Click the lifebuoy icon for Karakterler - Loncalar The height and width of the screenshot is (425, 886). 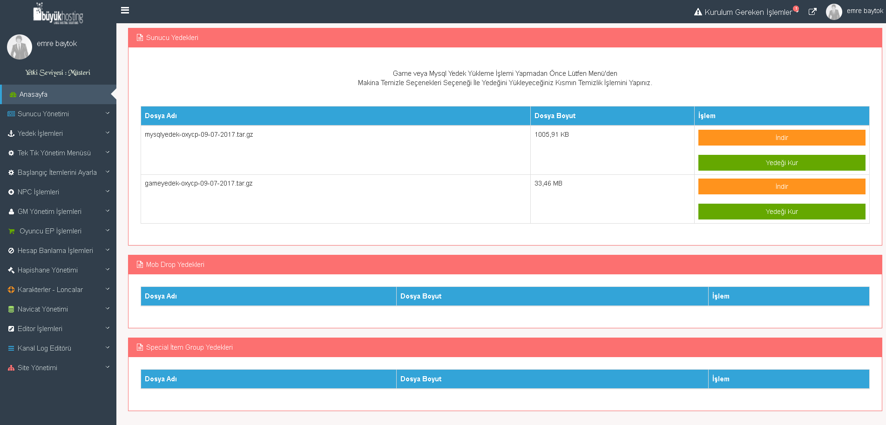coord(11,290)
